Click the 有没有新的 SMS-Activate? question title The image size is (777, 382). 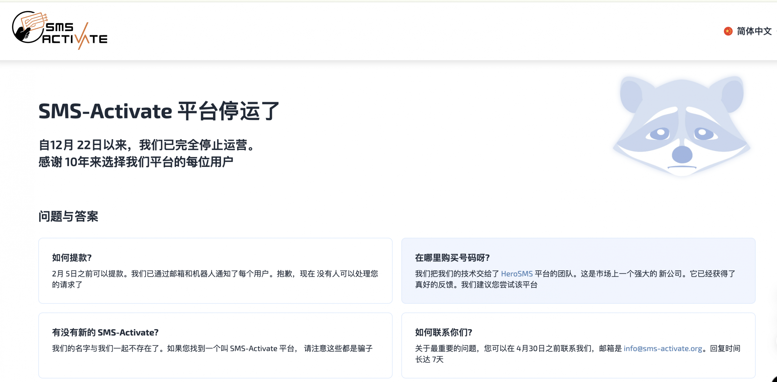click(x=105, y=332)
